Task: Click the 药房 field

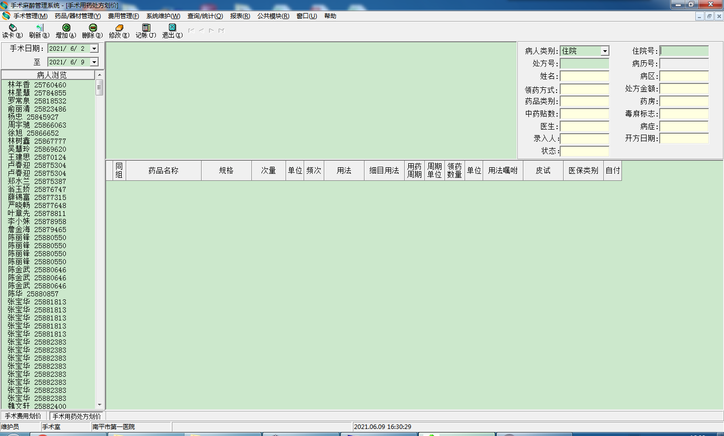Action: (684, 101)
